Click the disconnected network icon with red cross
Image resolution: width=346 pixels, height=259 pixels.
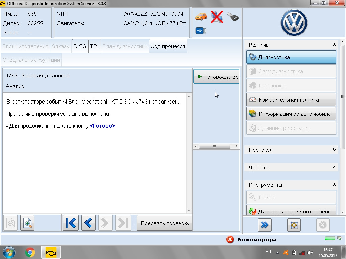click(x=217, y=17)
